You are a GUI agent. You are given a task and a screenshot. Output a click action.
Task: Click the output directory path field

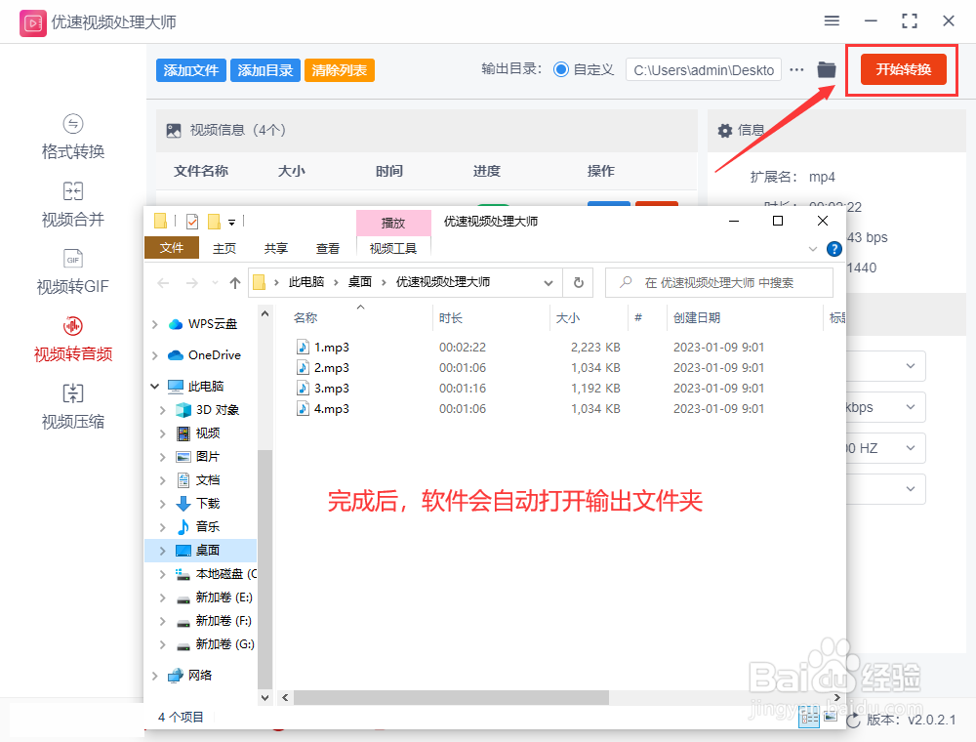pyautogui.click(x=704, y=69)
